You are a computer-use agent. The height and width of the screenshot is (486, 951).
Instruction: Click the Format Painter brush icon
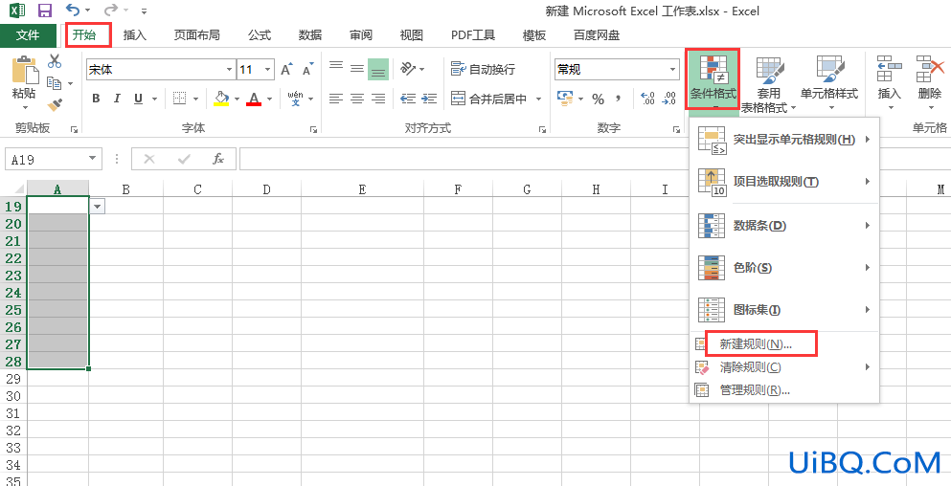click(x=55, y=105)
